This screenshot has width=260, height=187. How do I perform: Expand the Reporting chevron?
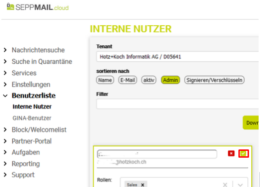5,164
